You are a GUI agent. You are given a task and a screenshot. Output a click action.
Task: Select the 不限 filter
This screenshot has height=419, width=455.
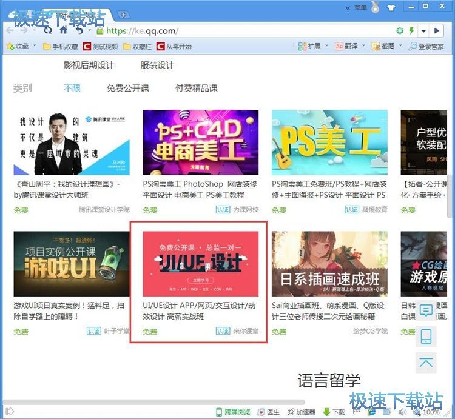[x=72, y=88]
